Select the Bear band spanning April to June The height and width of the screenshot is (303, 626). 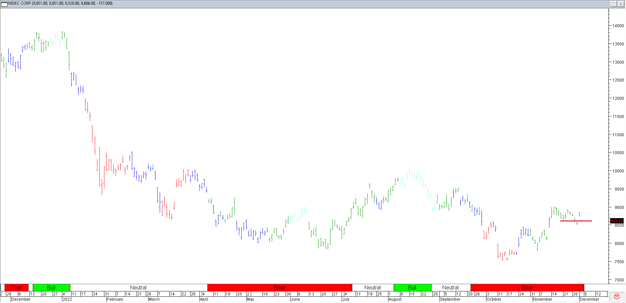[x=280, y=287]
